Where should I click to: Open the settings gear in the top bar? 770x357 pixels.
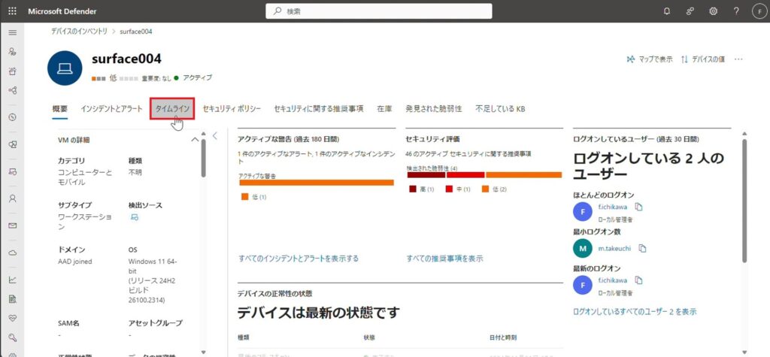(x=713, y=11)
